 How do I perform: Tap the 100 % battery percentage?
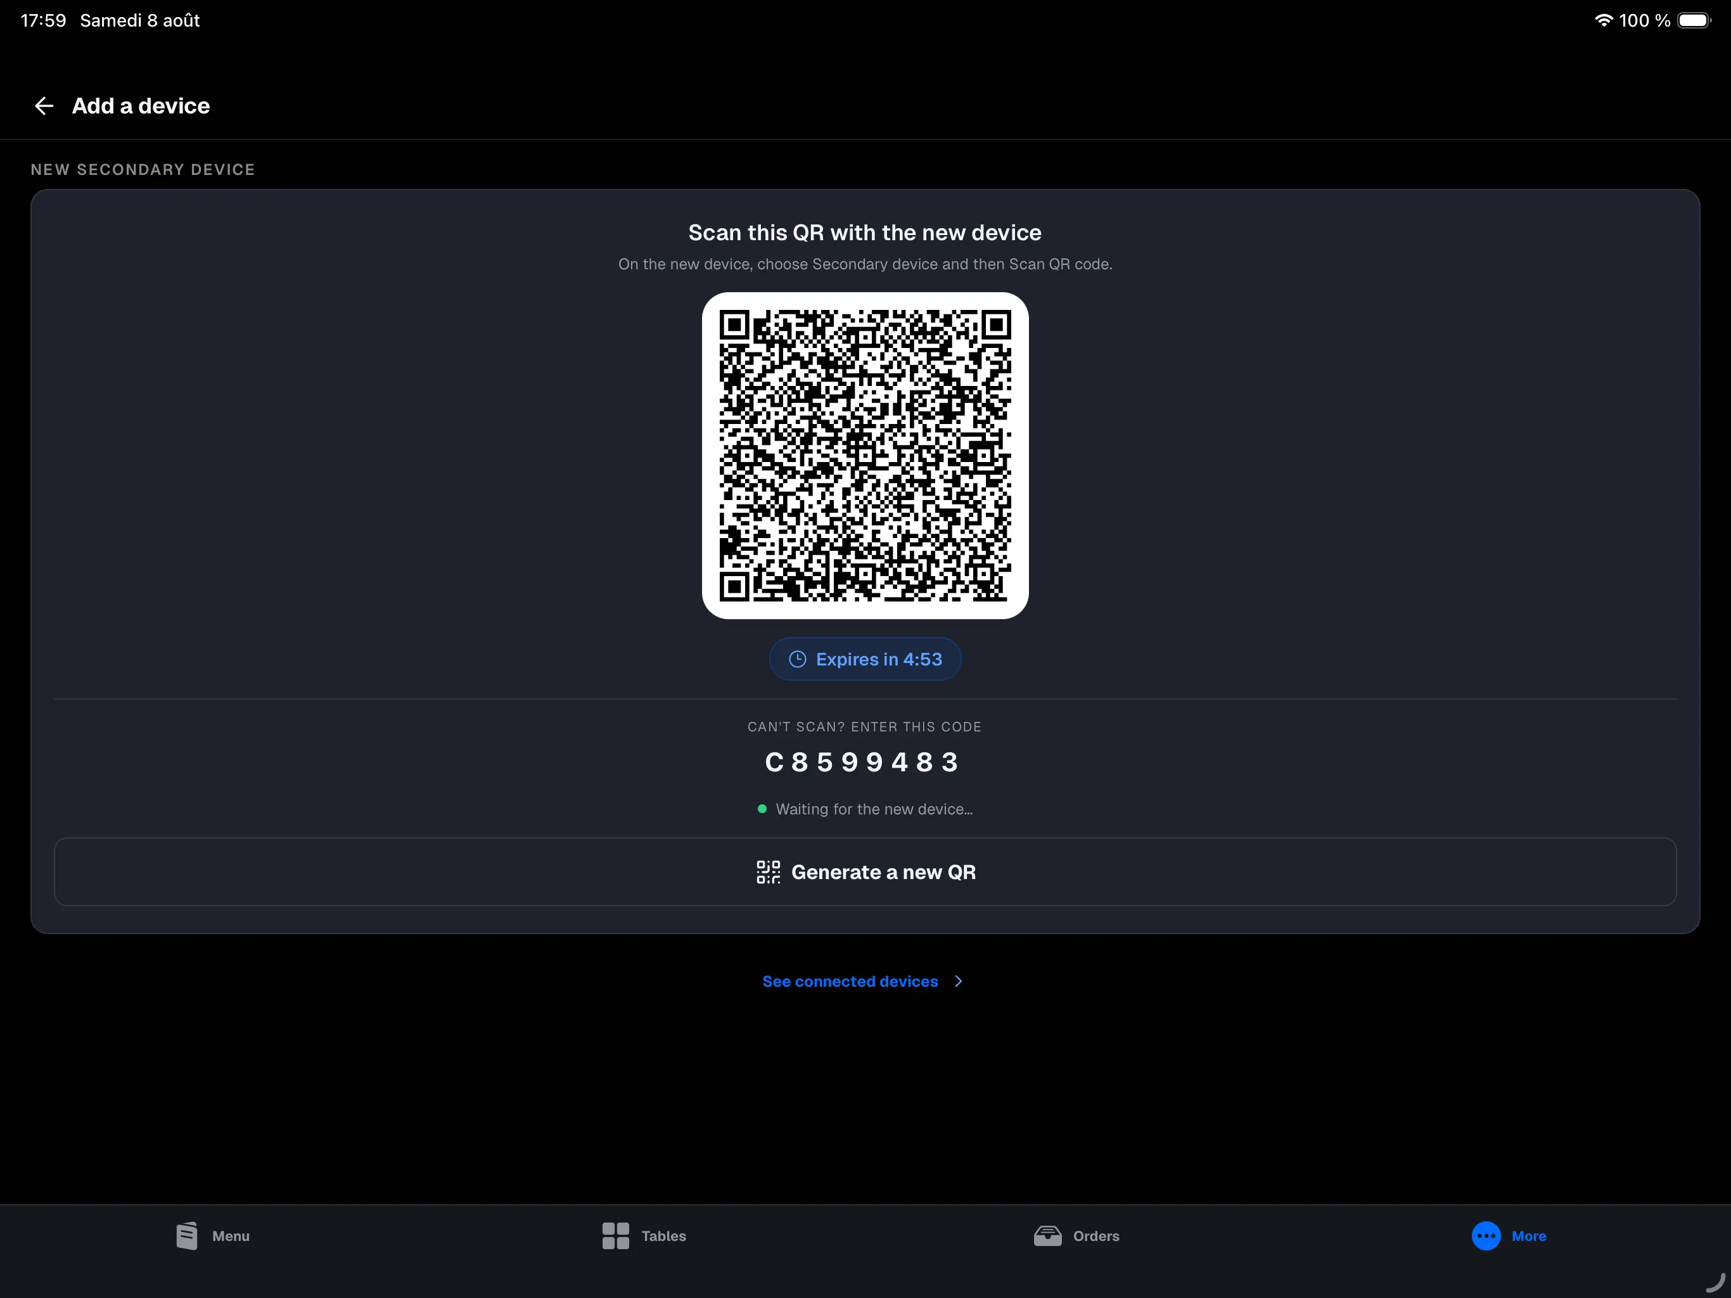pos(1644,20)
